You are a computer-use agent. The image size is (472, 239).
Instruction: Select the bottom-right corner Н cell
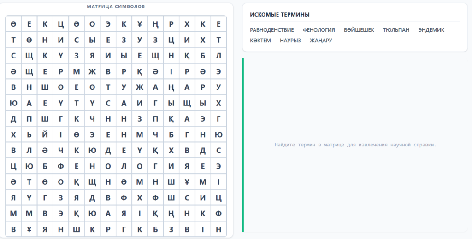[218, 229]
